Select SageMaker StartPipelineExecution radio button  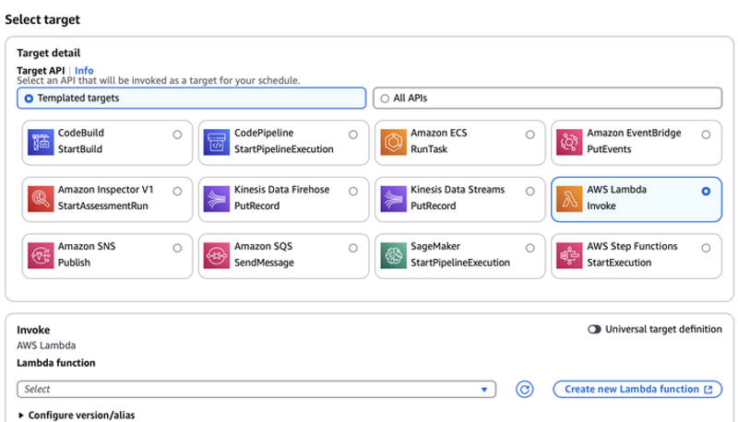530,248
